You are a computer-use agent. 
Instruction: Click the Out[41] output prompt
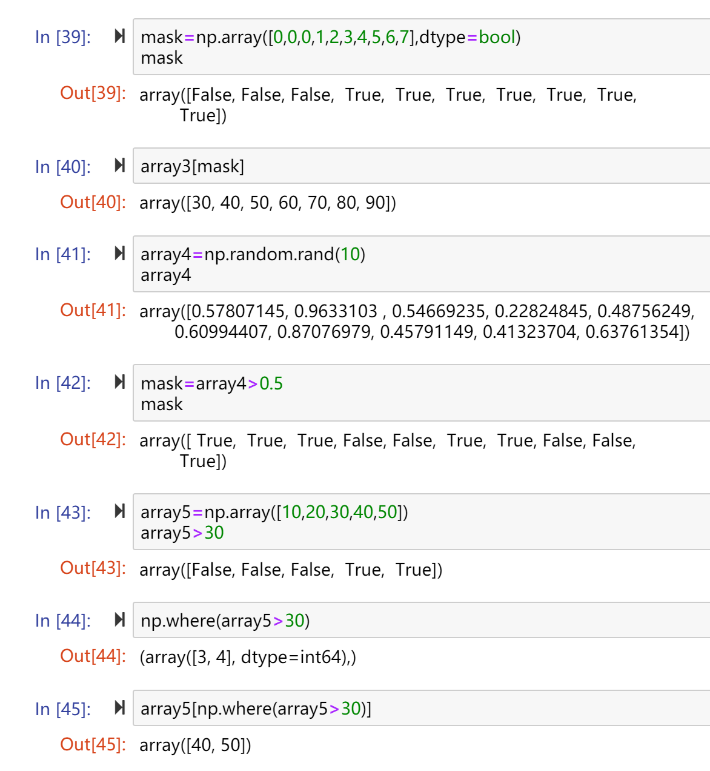[x=93, y=310]
